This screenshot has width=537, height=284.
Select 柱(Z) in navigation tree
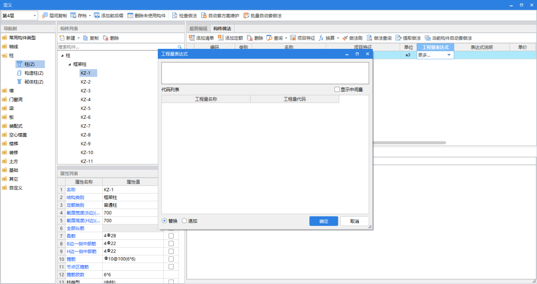29,64
